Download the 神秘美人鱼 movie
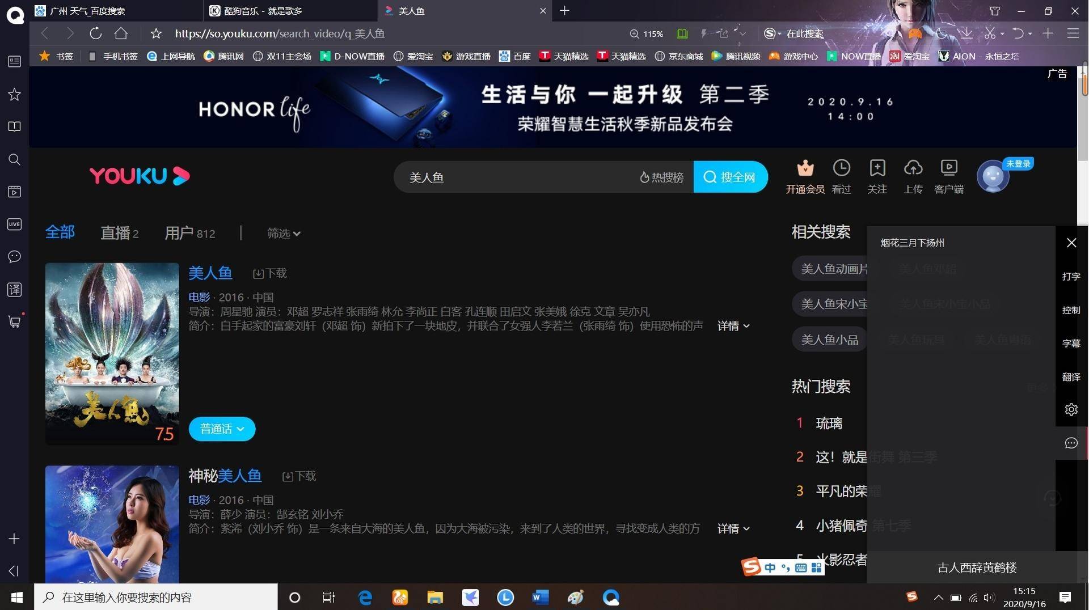 point(299,476)
